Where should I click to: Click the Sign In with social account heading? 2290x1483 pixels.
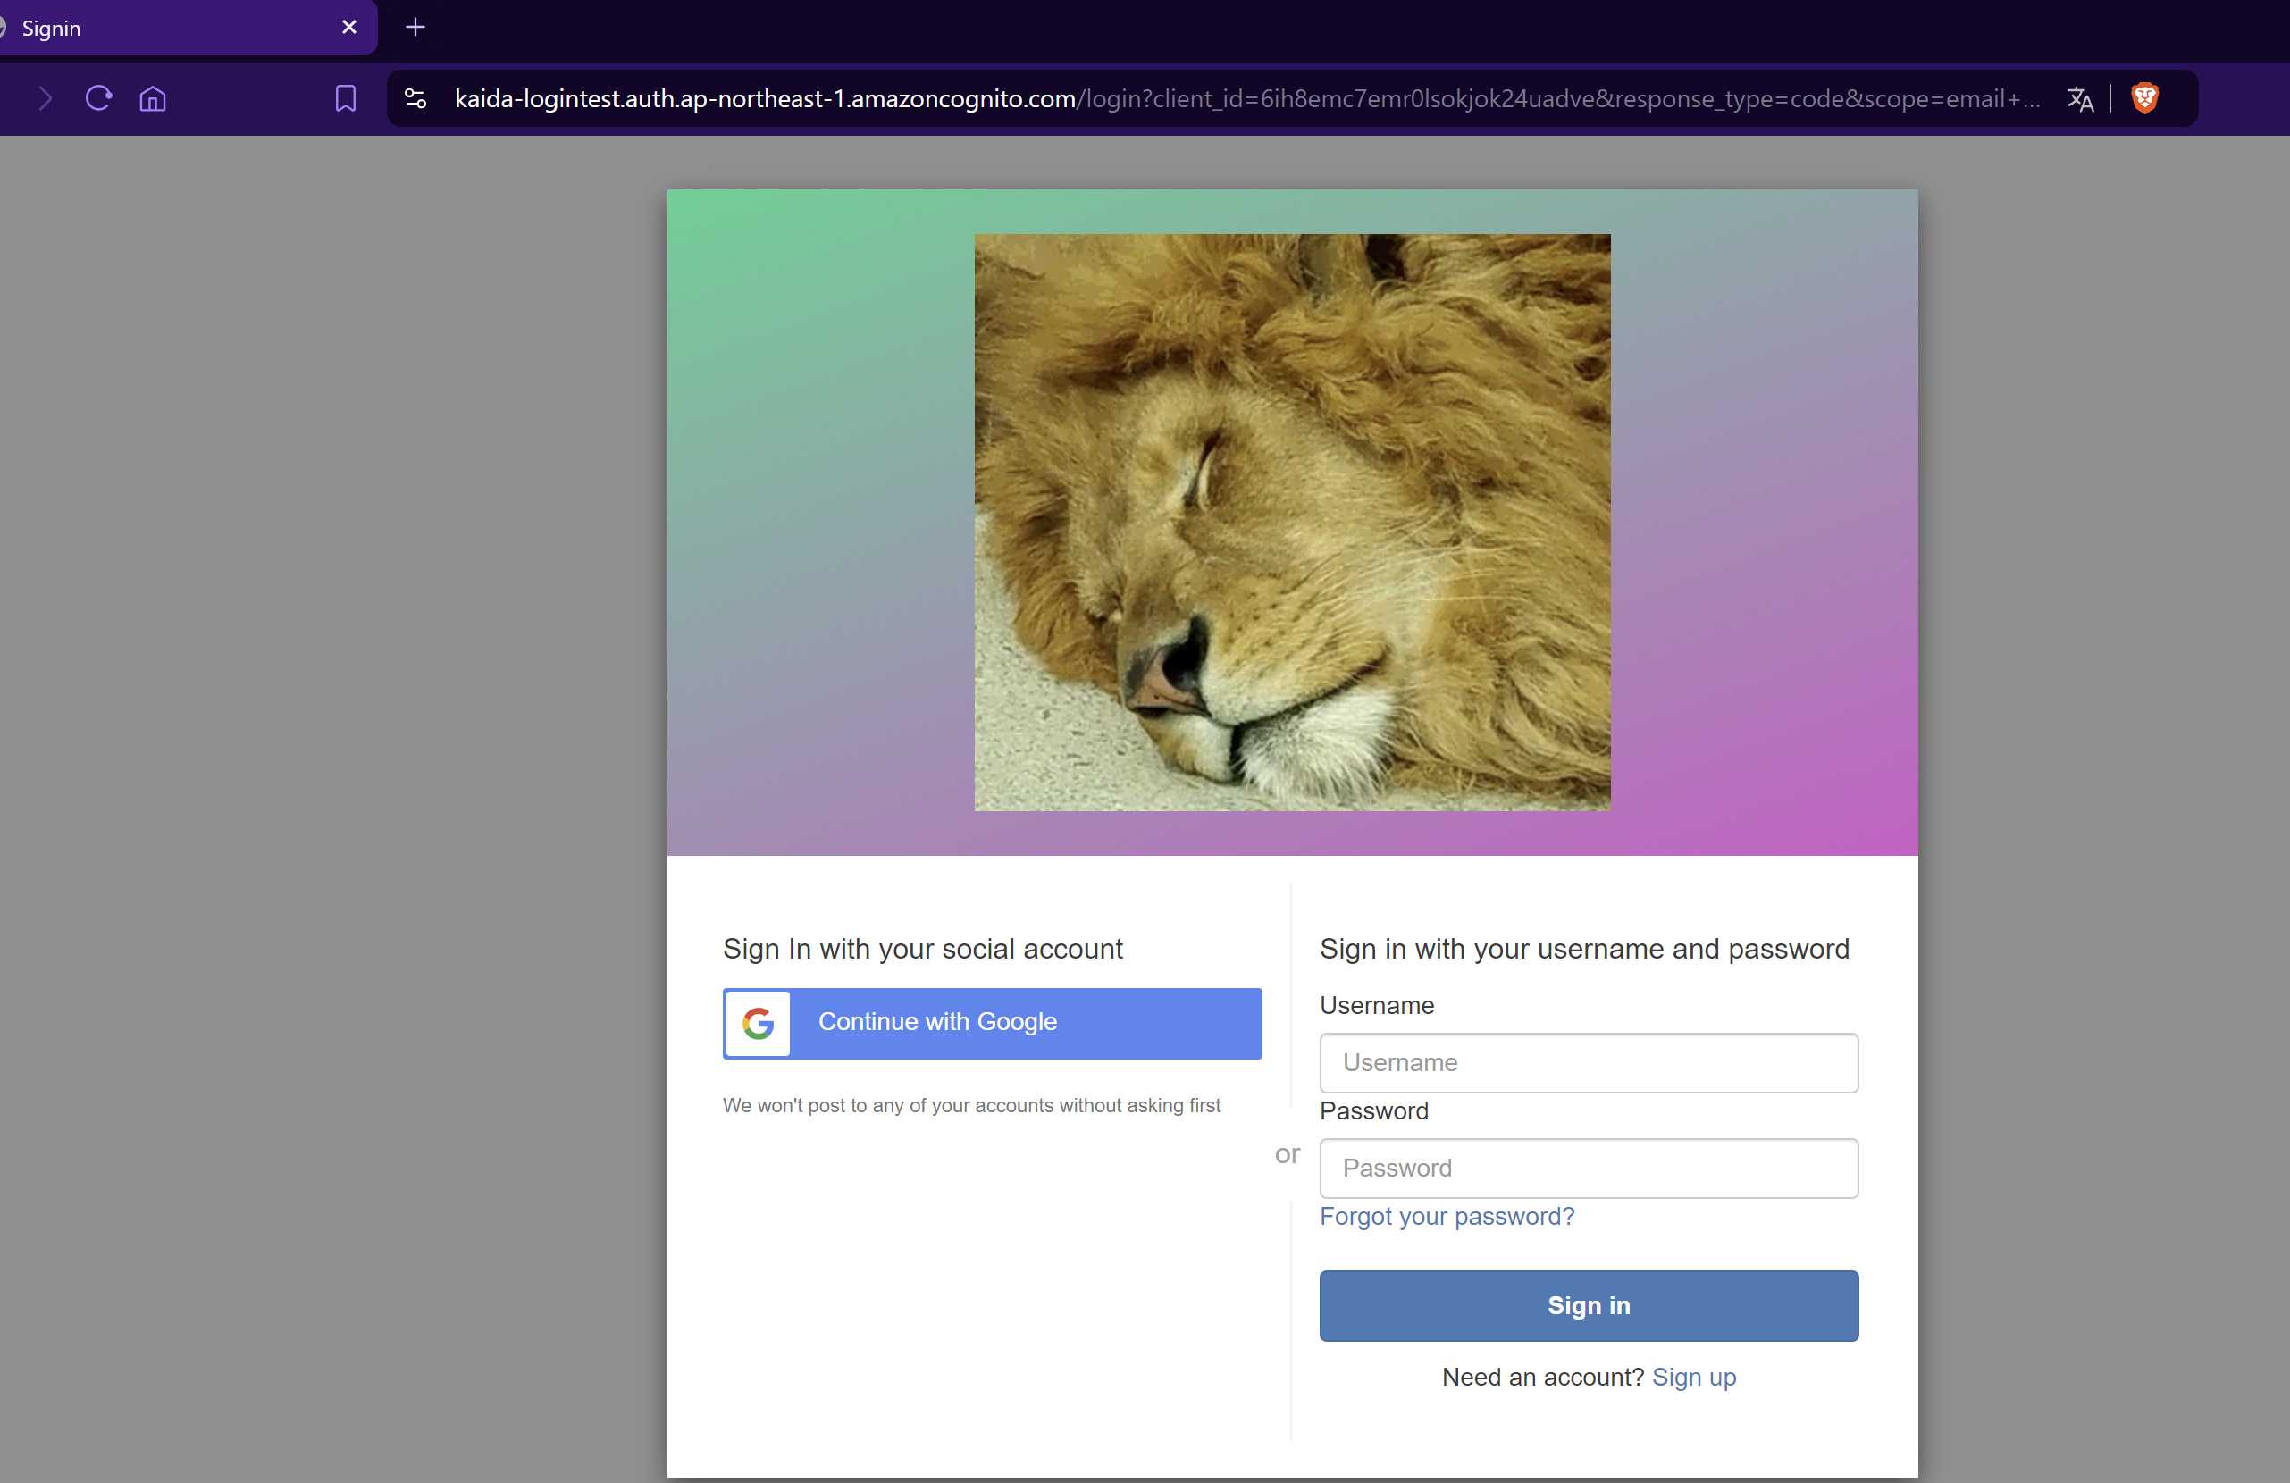pos(923,948)
